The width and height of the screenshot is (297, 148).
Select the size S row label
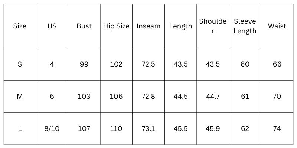[20, 64]
